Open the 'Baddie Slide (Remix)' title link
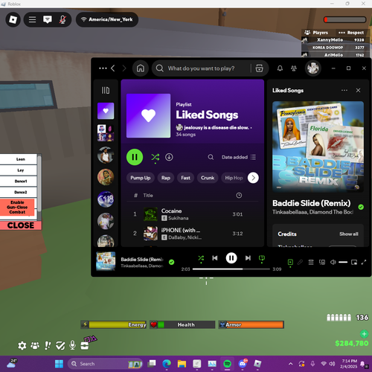 pyautogui.click(x=312, y=203)
